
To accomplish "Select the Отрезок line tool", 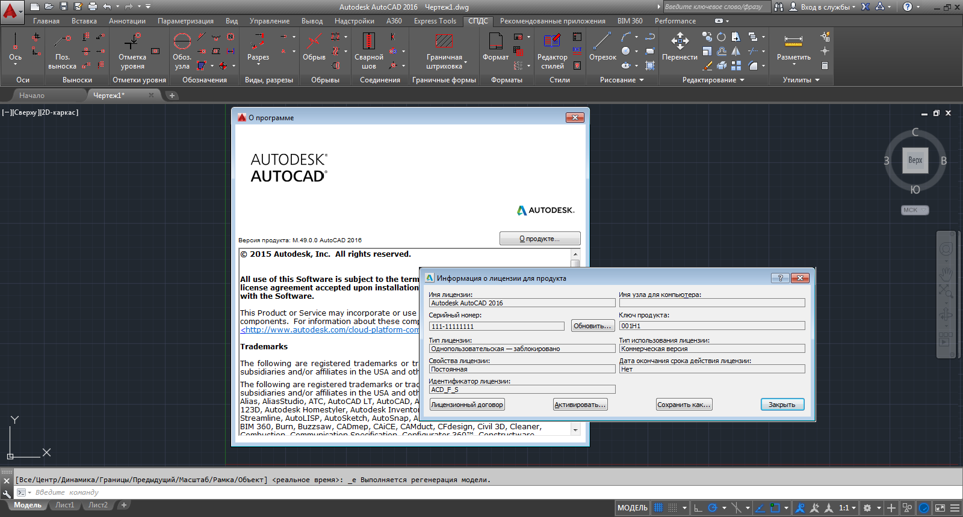I will click(x=602, y=47).
